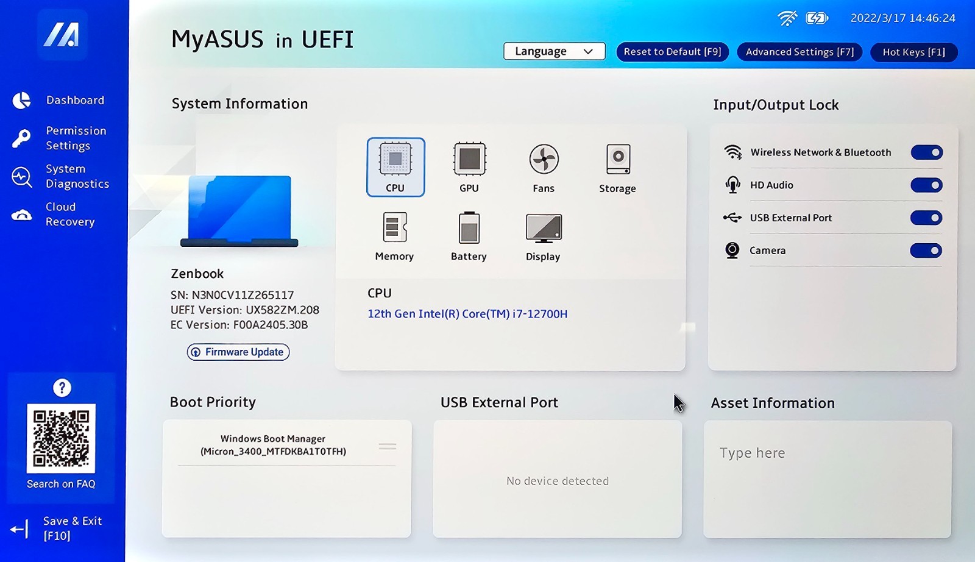Viewport: 975px width, 562px height.
Task: Click the question mark help icon
Action: tap(62, 388)
